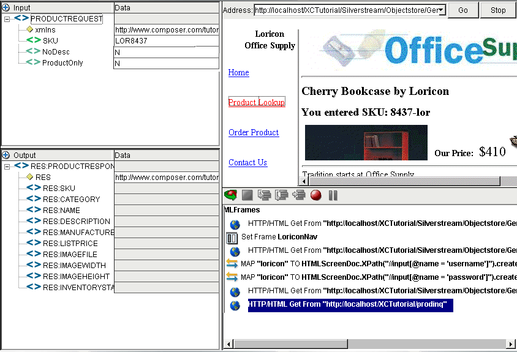Follow the Order Product link
The width and height of the screenshot is (517, 352).
coord(254,132)
